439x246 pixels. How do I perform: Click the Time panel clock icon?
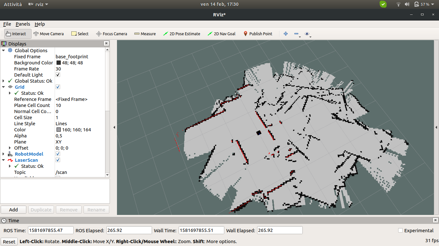point(4,220)
